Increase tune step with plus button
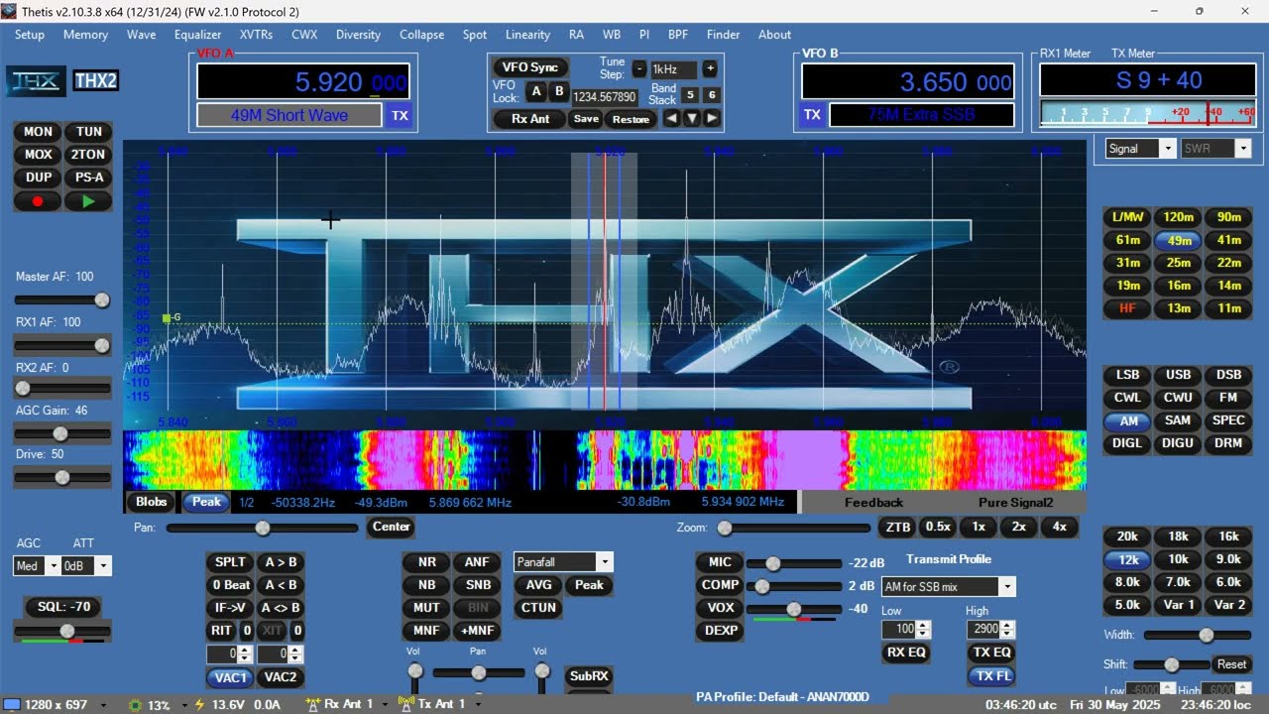This screenshot has width=1269, height=714. pos(710,69)
